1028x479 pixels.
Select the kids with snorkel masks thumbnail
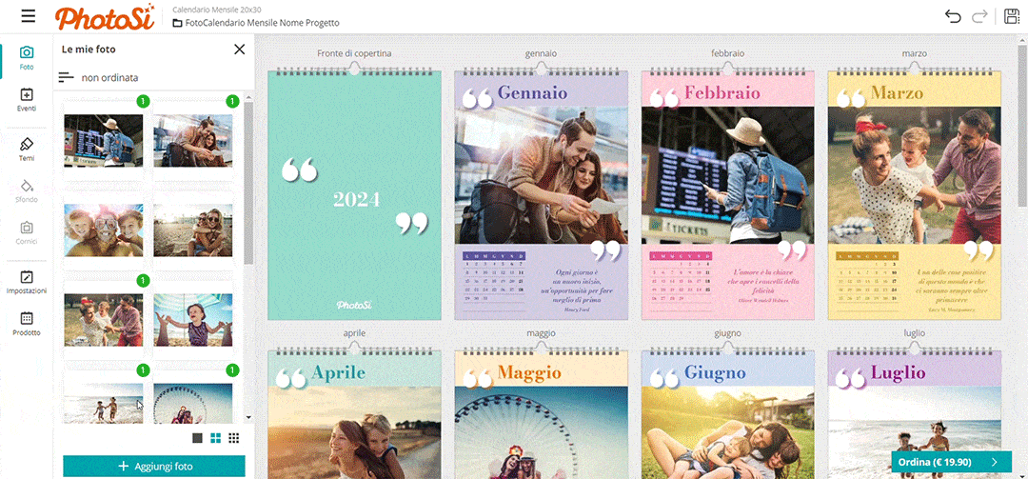[104, 230]
